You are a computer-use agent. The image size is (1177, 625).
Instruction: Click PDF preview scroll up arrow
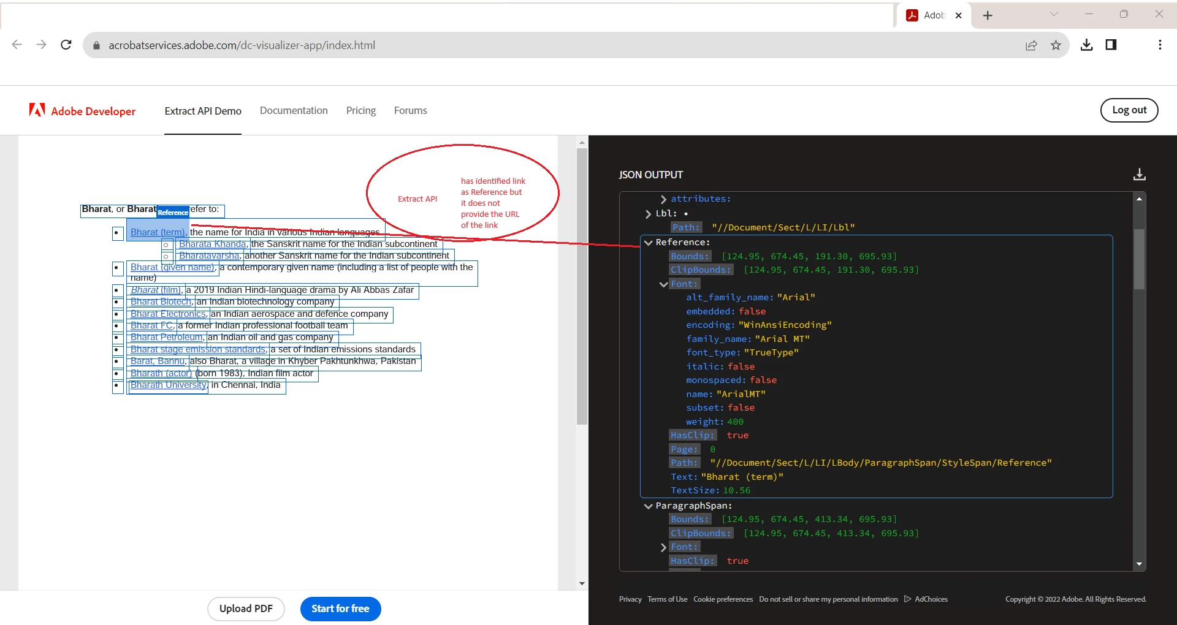tap(582, 142)
